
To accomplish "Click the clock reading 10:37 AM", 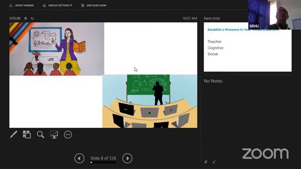I will click(190, 18).
